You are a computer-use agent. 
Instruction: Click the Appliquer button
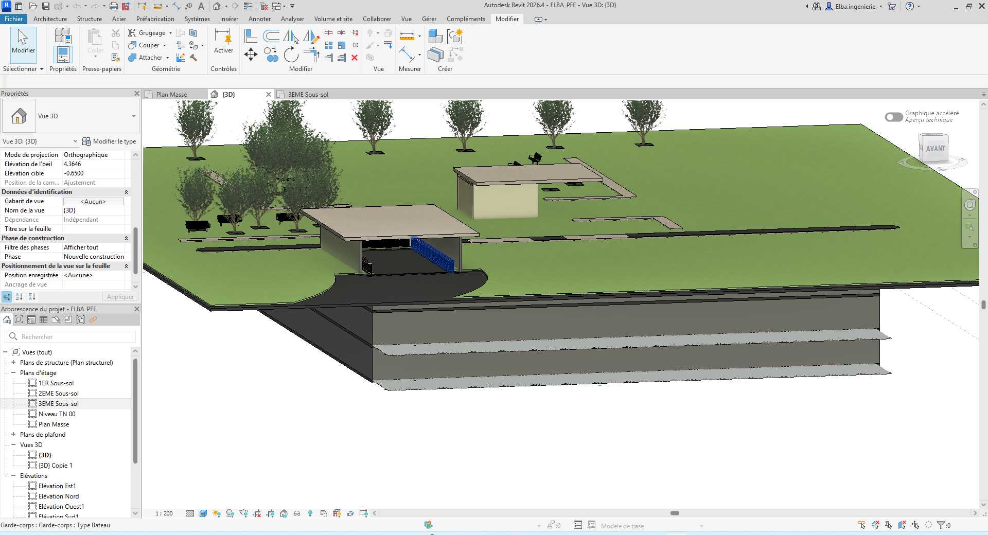click(120, 297)
